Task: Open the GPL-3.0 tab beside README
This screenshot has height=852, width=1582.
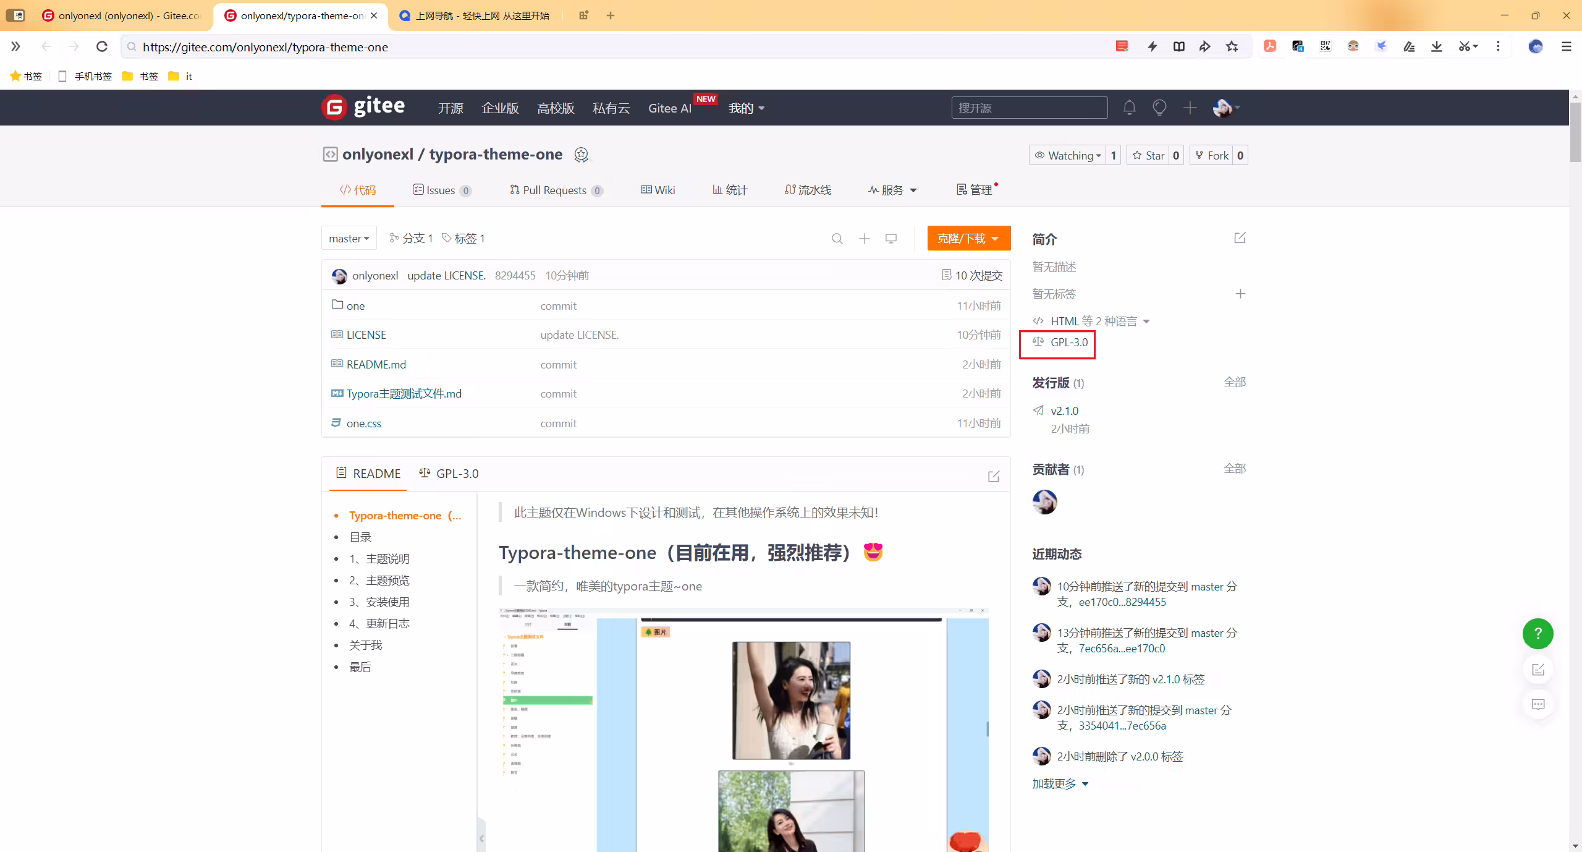Action: 449,474
